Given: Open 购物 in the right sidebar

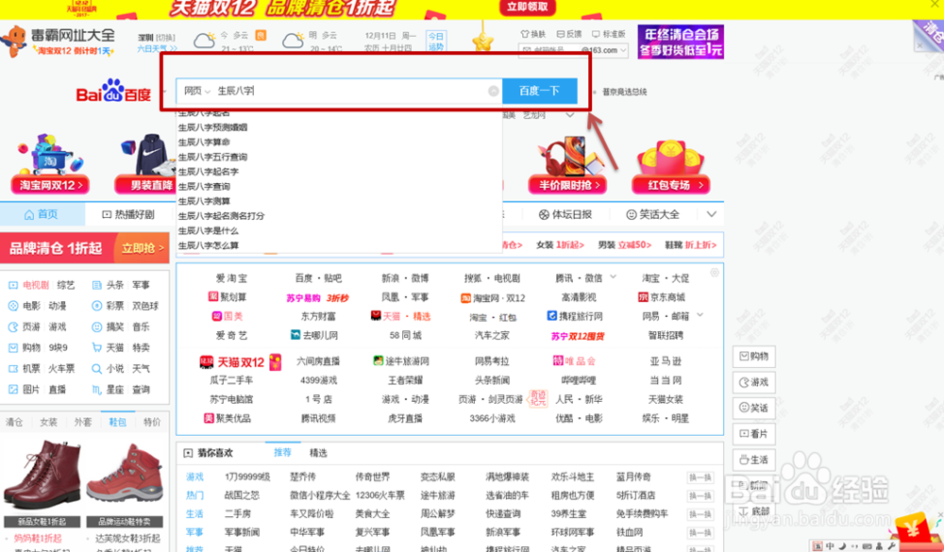Looking at the screenshot, I should 753,357.
